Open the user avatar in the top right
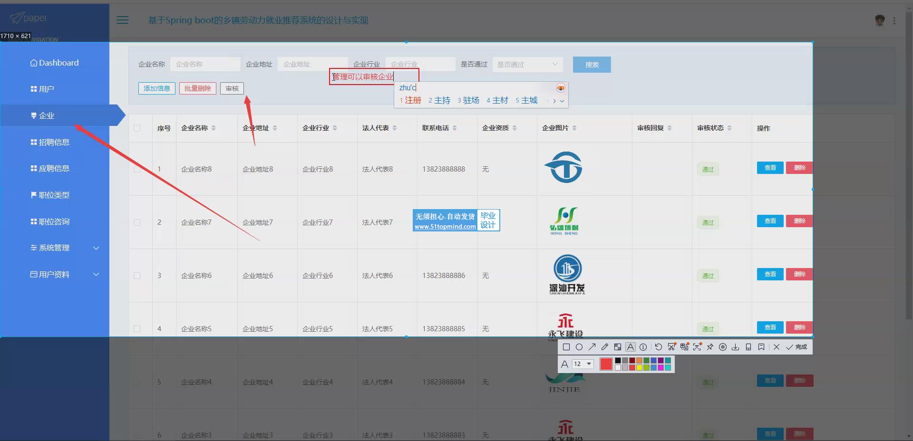The height and width of the screenshot is (441, 913). pyautogui.click(x=880, y=20)
